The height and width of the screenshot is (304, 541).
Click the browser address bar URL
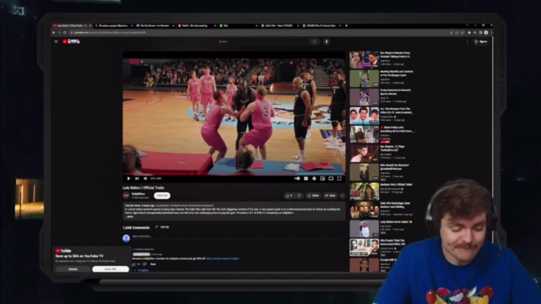click(x=110, y=33)
